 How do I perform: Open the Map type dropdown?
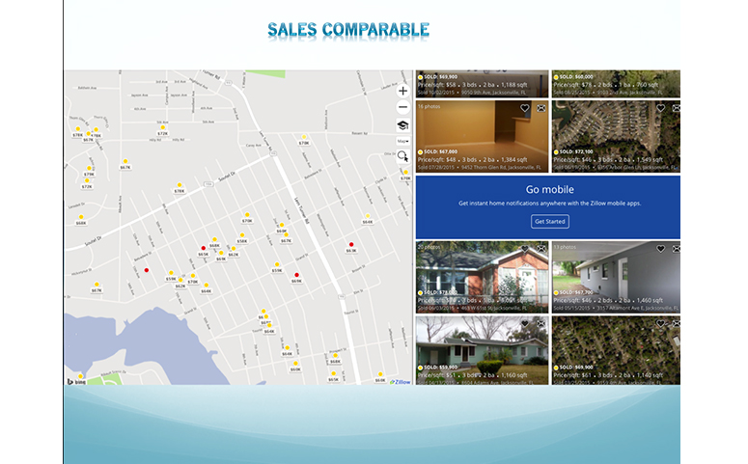[402, 141]
